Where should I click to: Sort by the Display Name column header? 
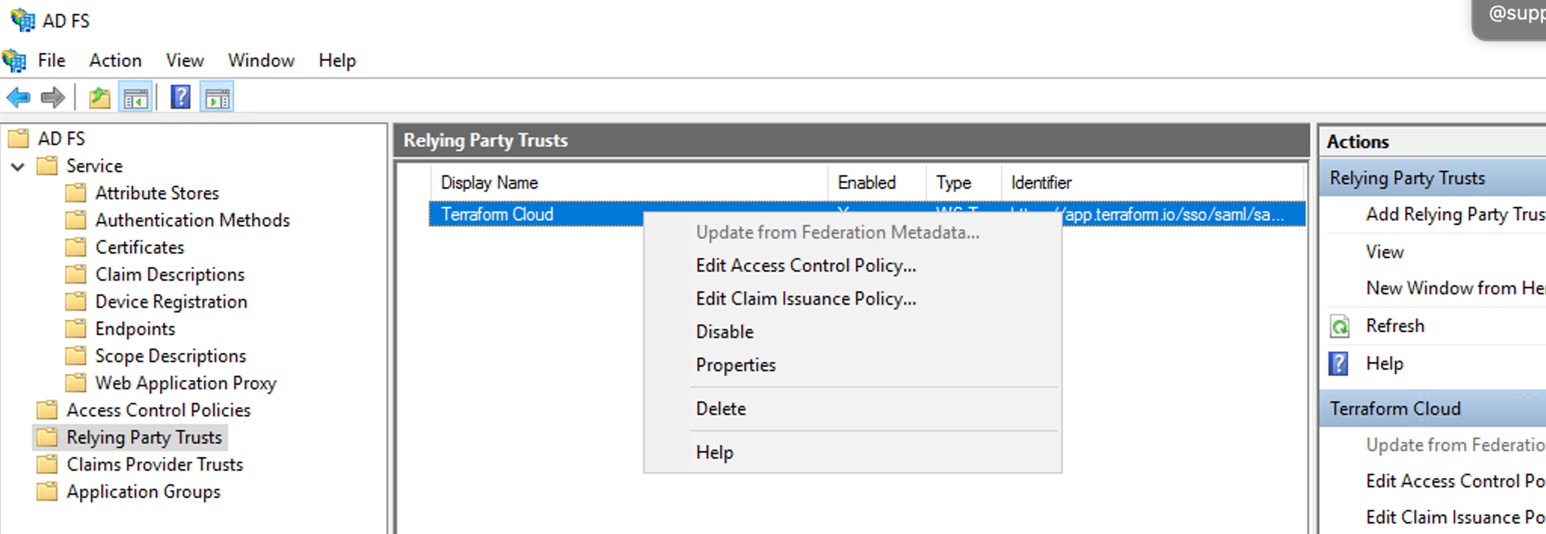pyautogui.click(x=489, y=183)
